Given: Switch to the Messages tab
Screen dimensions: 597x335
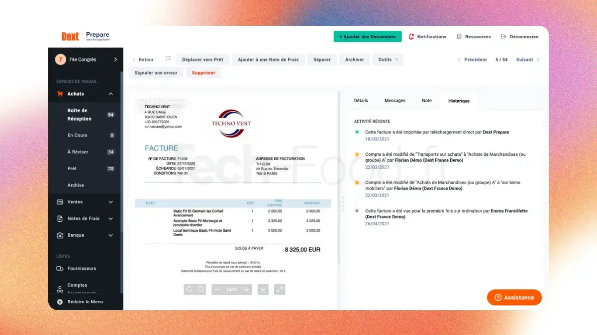Looking at the screenshot, I should (395, 101).
